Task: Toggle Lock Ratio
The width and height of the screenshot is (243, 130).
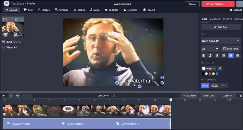Action: tap(231, 49)
